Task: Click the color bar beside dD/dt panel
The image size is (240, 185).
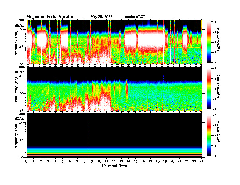Action: click(x=209, y=89)
